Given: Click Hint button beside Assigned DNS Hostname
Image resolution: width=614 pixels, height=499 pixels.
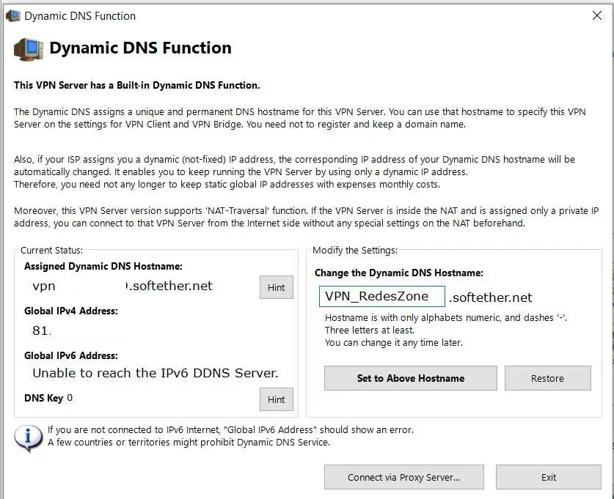Looking at the screenshot, I should coord(276,287).
